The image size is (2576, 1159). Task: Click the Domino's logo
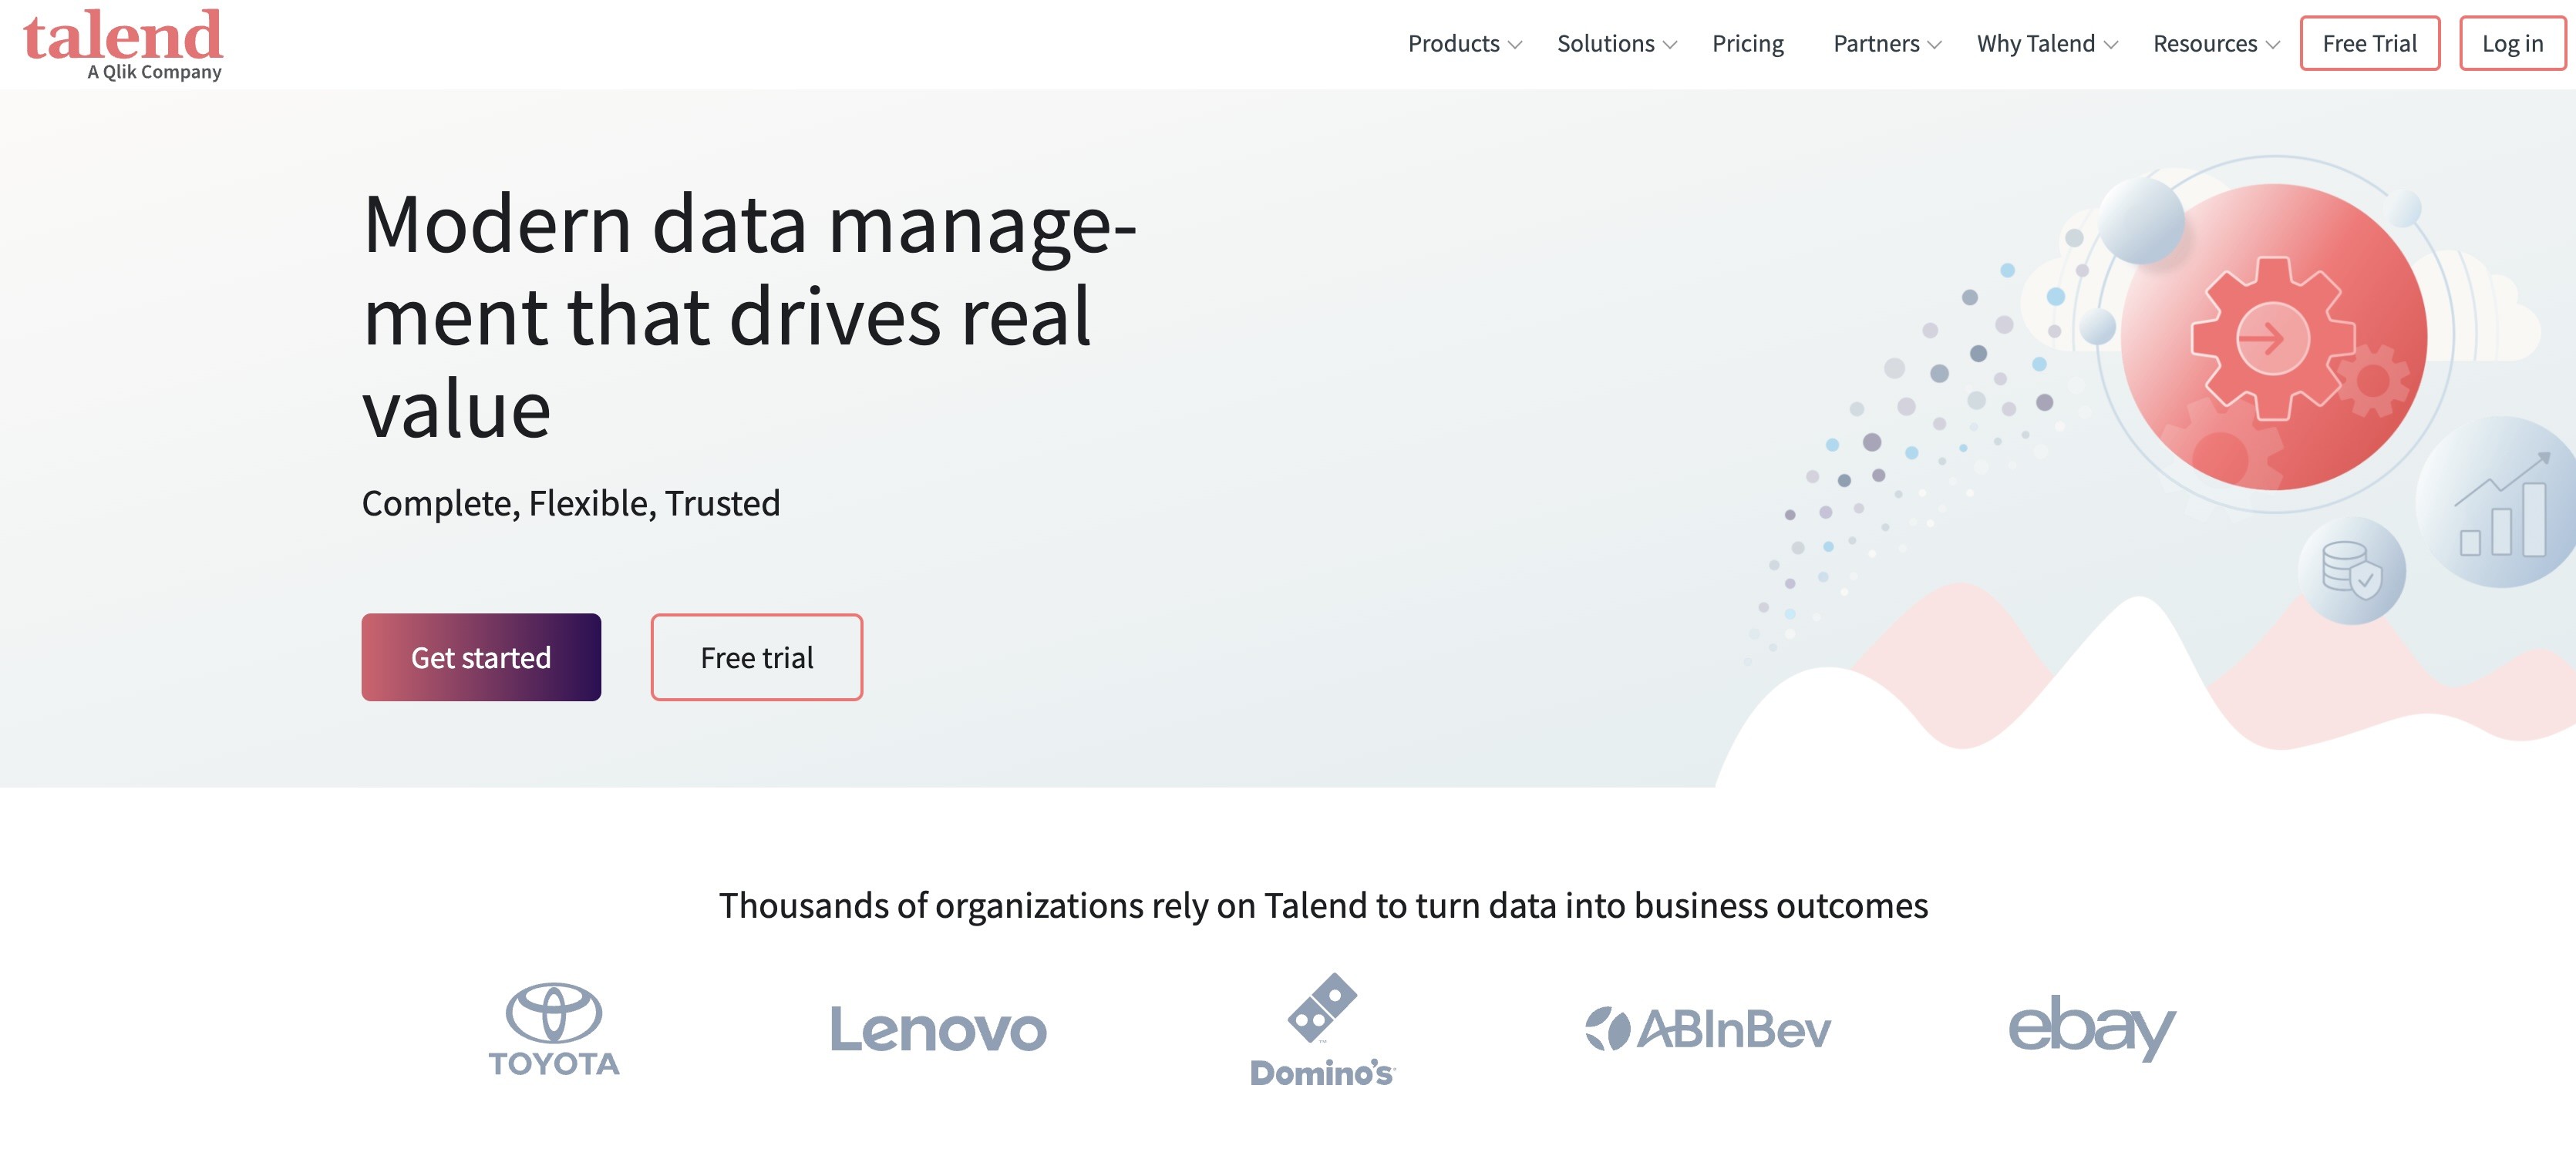tap(1322, 1030)
